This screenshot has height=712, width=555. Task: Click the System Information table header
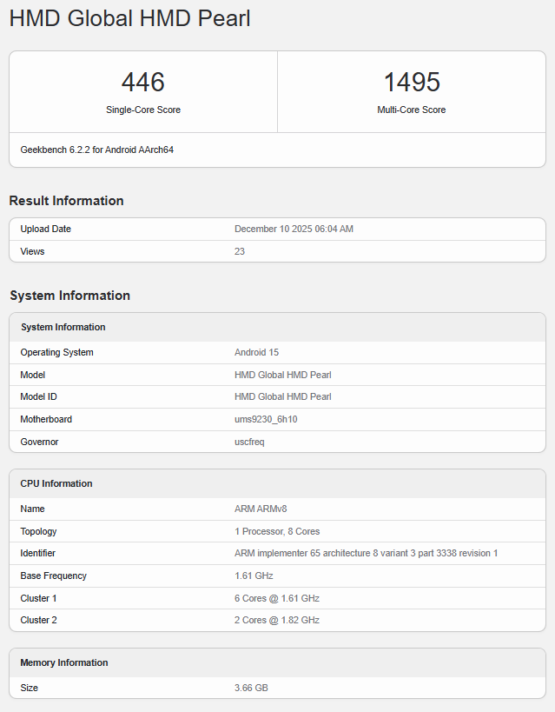pyautogui.click(x=63, y=327)
